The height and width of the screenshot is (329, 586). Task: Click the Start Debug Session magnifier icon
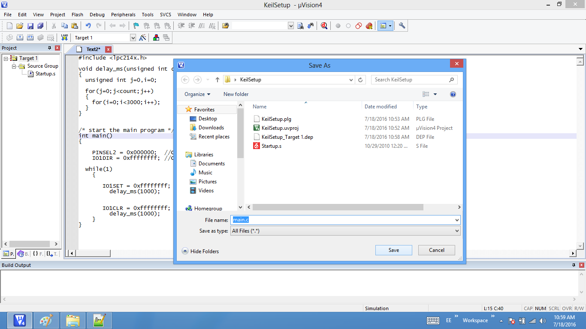coord(324,26)
